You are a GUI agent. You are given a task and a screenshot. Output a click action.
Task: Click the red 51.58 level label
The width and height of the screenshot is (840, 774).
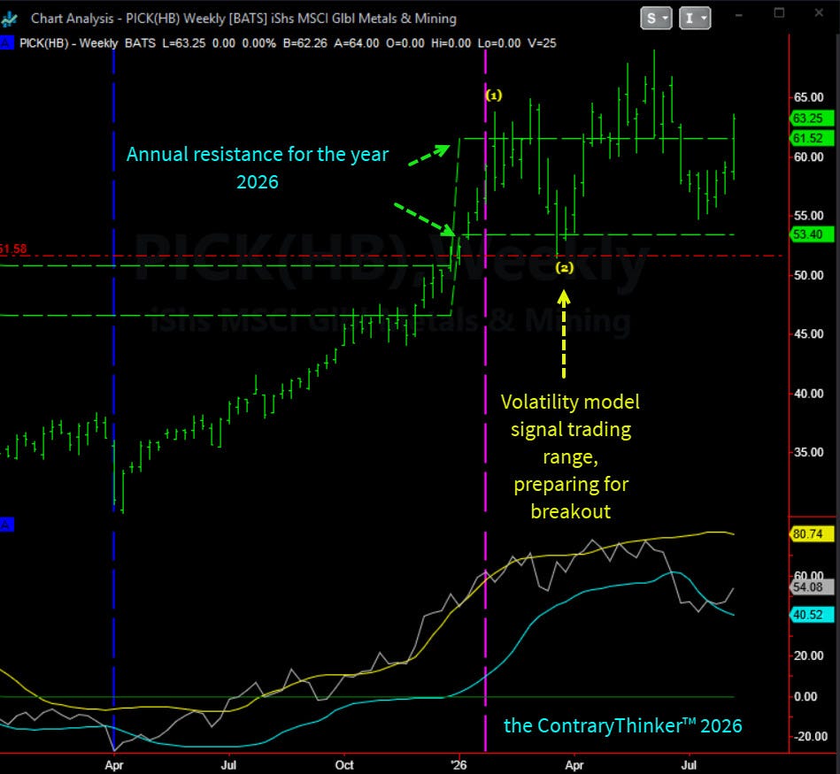pyautogui.click(x=13, y=249)
